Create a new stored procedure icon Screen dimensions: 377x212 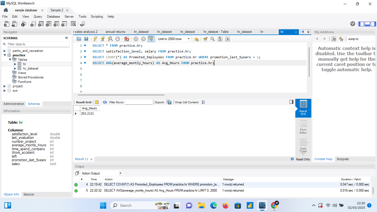56,24
